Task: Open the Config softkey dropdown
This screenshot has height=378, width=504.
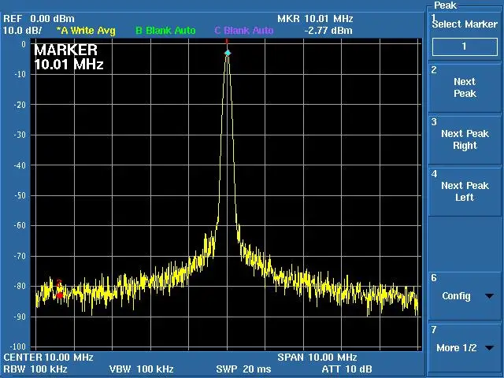Action: tap(465, 296)
